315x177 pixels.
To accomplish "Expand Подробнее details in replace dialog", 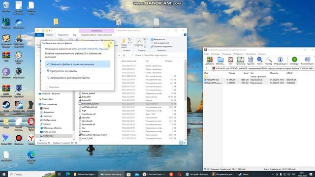I will coord(52,87).
